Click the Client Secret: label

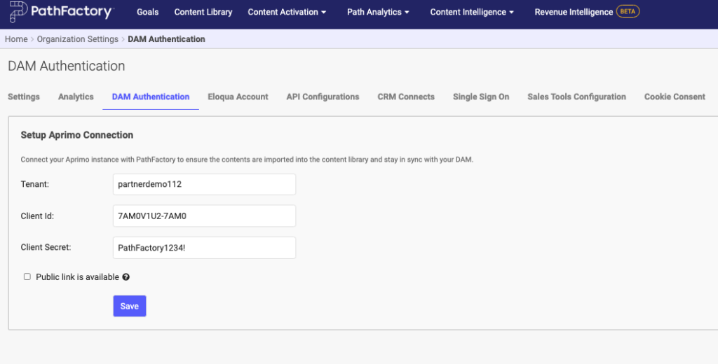pos(46,247)
